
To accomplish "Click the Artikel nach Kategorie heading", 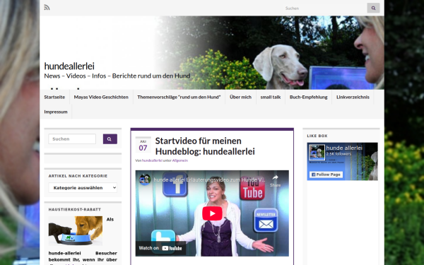I will 78,176.
